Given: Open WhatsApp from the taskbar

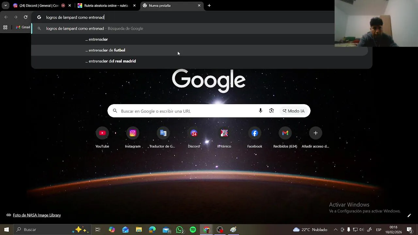Looking at the screenshot, I should [180, 230].
